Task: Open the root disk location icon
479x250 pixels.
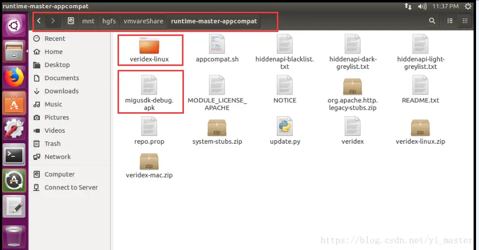Action: (x=71, y=21)
